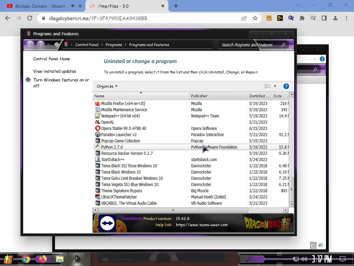
Task: Open the Start button in taskbar
Action: pyautogui.click(x=8, y=259)
